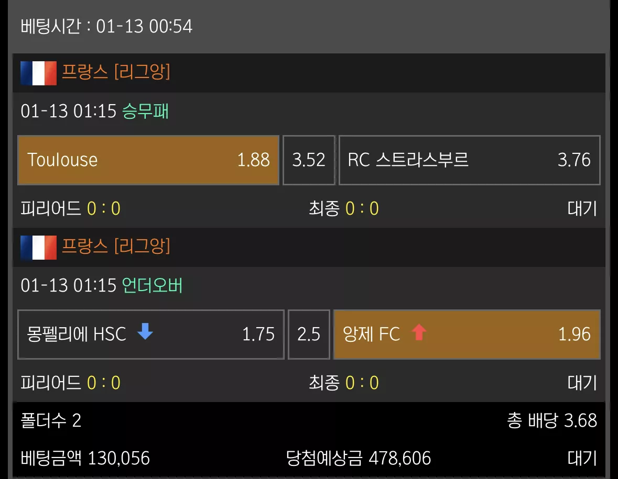
Task: Open the first 프랑스 [리그앙] league header
Action: [x=309, y=73]
